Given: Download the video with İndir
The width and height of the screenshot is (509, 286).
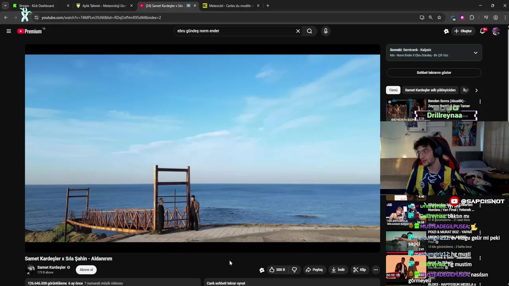Looking at the screenshot, I should coord(338,270).
